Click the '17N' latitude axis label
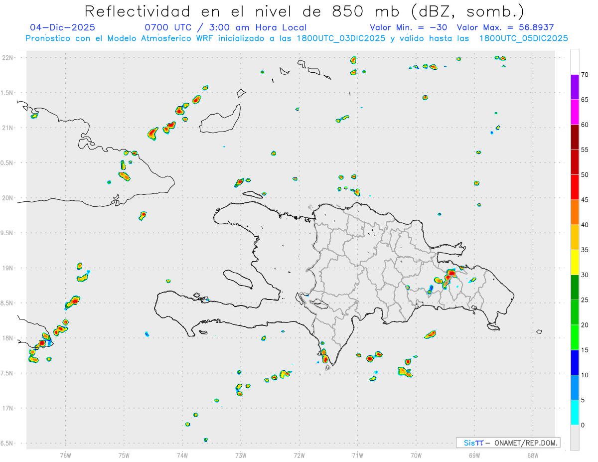The width and height of the screenshot is (598, 462). [x=7, y=408]
